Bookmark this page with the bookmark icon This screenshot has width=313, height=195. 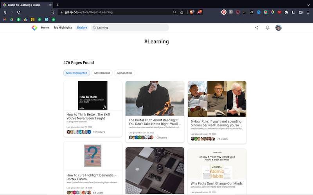click(53, 12)
